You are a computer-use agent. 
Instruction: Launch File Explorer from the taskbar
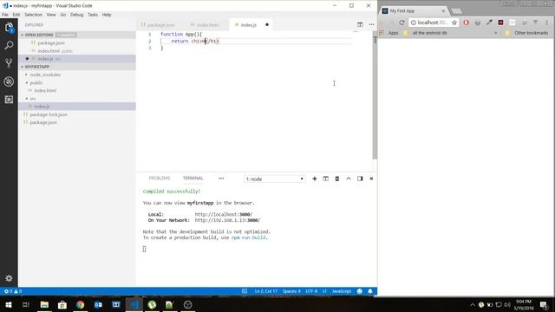[44, 304]
